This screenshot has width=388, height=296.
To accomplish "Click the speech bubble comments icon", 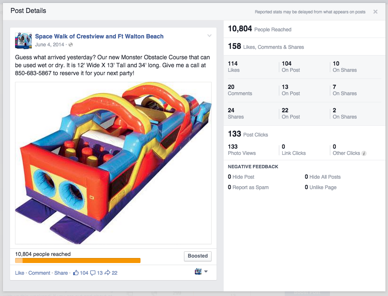I will 93,273.
